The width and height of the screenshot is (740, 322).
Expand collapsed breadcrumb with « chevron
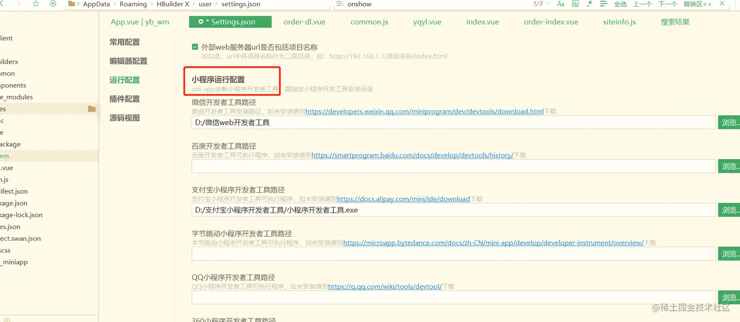(x=78, y=4)
